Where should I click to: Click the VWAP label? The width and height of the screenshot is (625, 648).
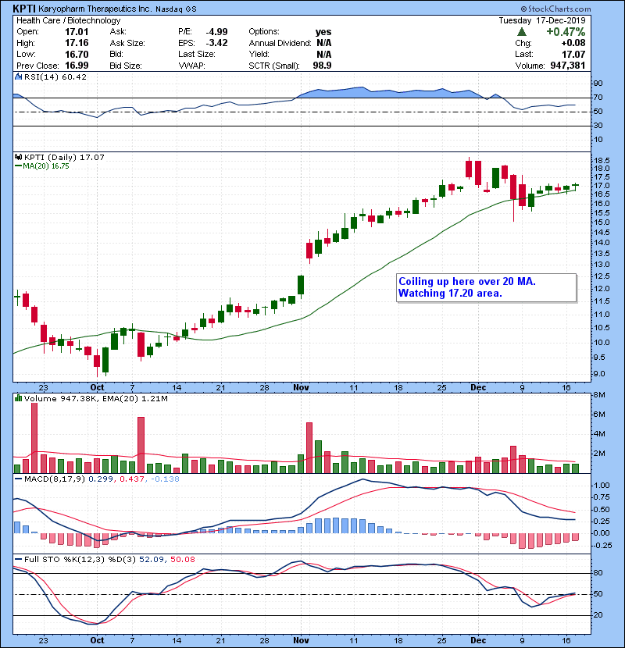[x=191, y=66]
